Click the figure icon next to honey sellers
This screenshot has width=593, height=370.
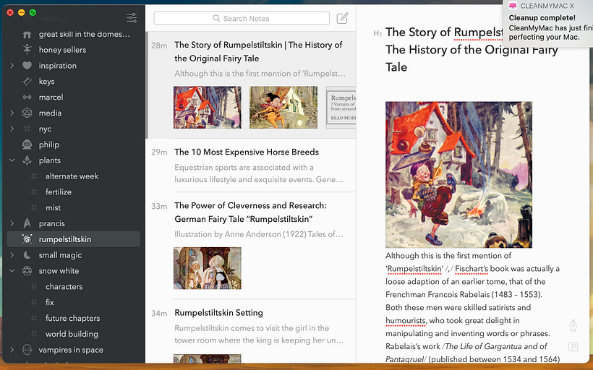(27, 50)
